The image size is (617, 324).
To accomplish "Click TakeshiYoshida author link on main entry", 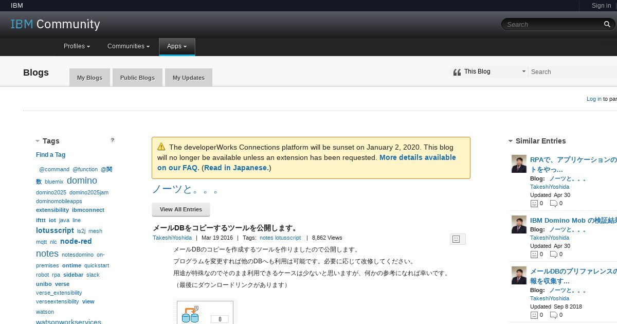I will pyautogui.click(x=172, y=238).
